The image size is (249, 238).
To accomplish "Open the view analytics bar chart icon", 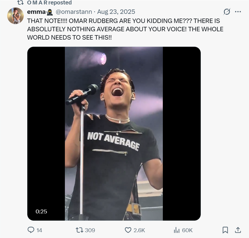I will tap(176, 230).
